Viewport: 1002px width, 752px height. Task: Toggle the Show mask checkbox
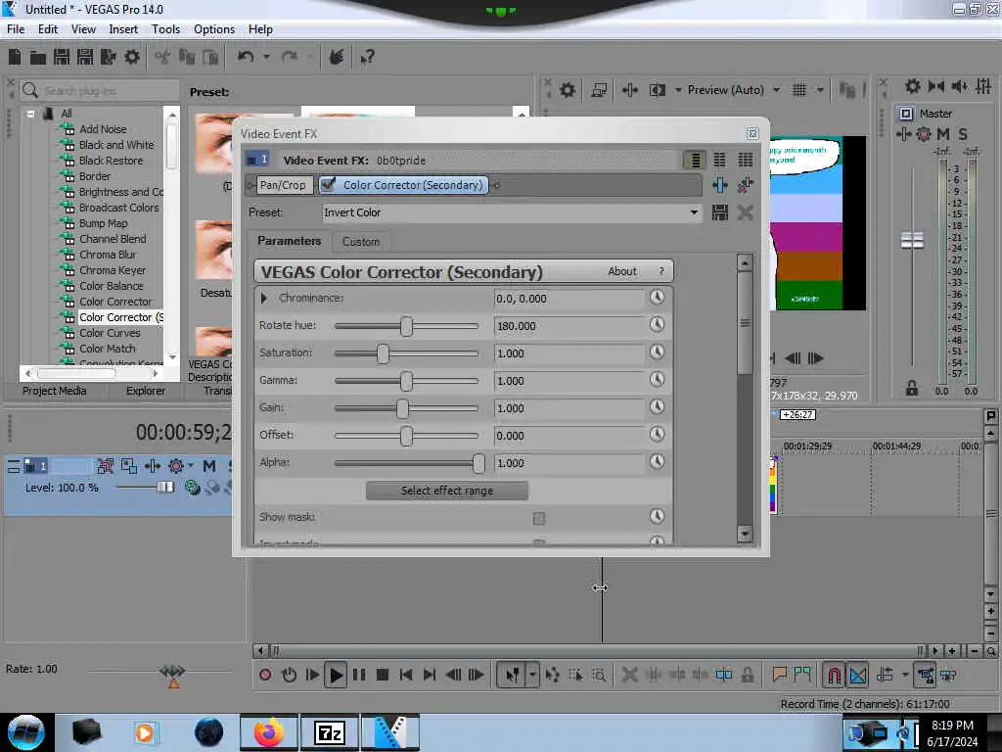point(539,518)
